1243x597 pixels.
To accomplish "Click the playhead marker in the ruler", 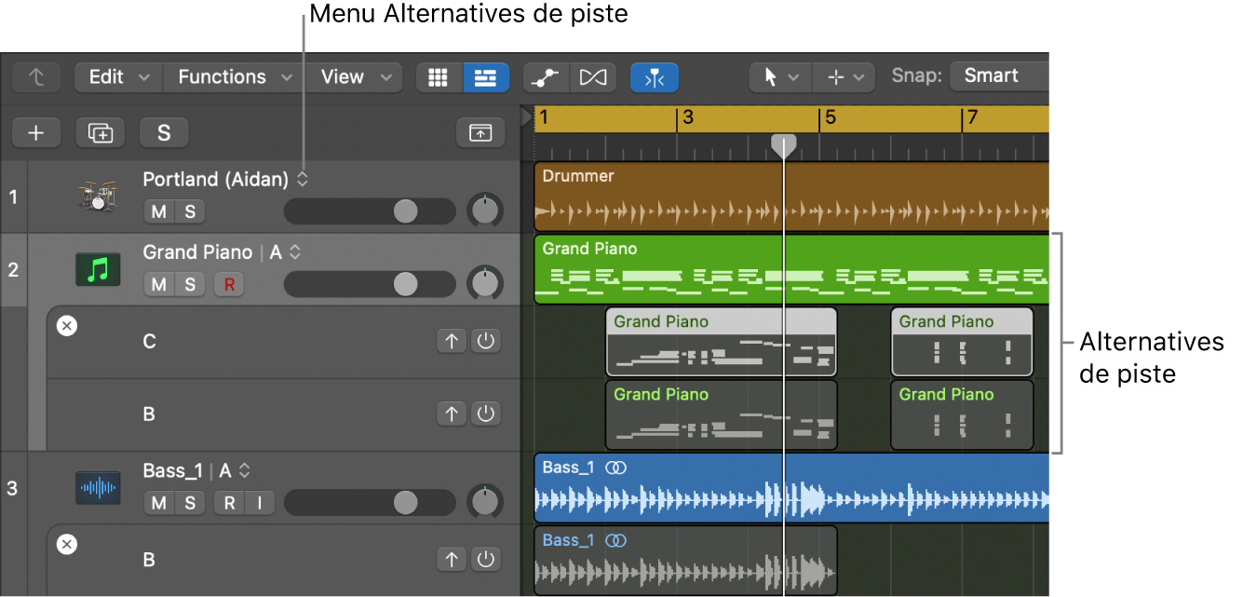I will 784,145.
